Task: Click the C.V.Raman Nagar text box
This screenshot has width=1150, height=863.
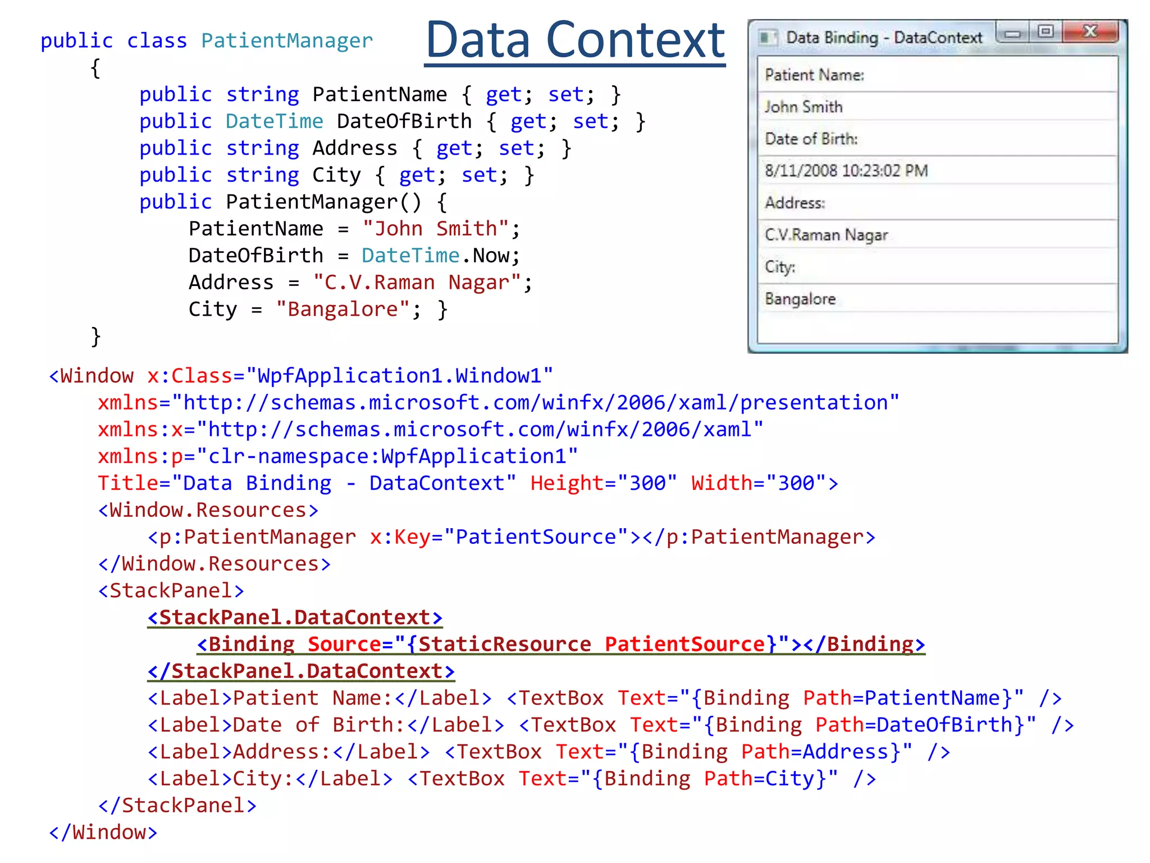Action: click(937, 234)
